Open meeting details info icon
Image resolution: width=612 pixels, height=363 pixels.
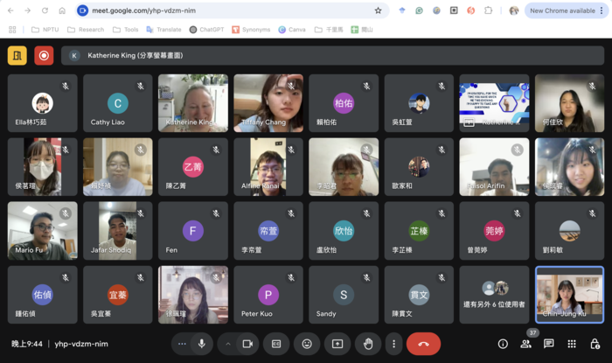click(x=503, y=344)
